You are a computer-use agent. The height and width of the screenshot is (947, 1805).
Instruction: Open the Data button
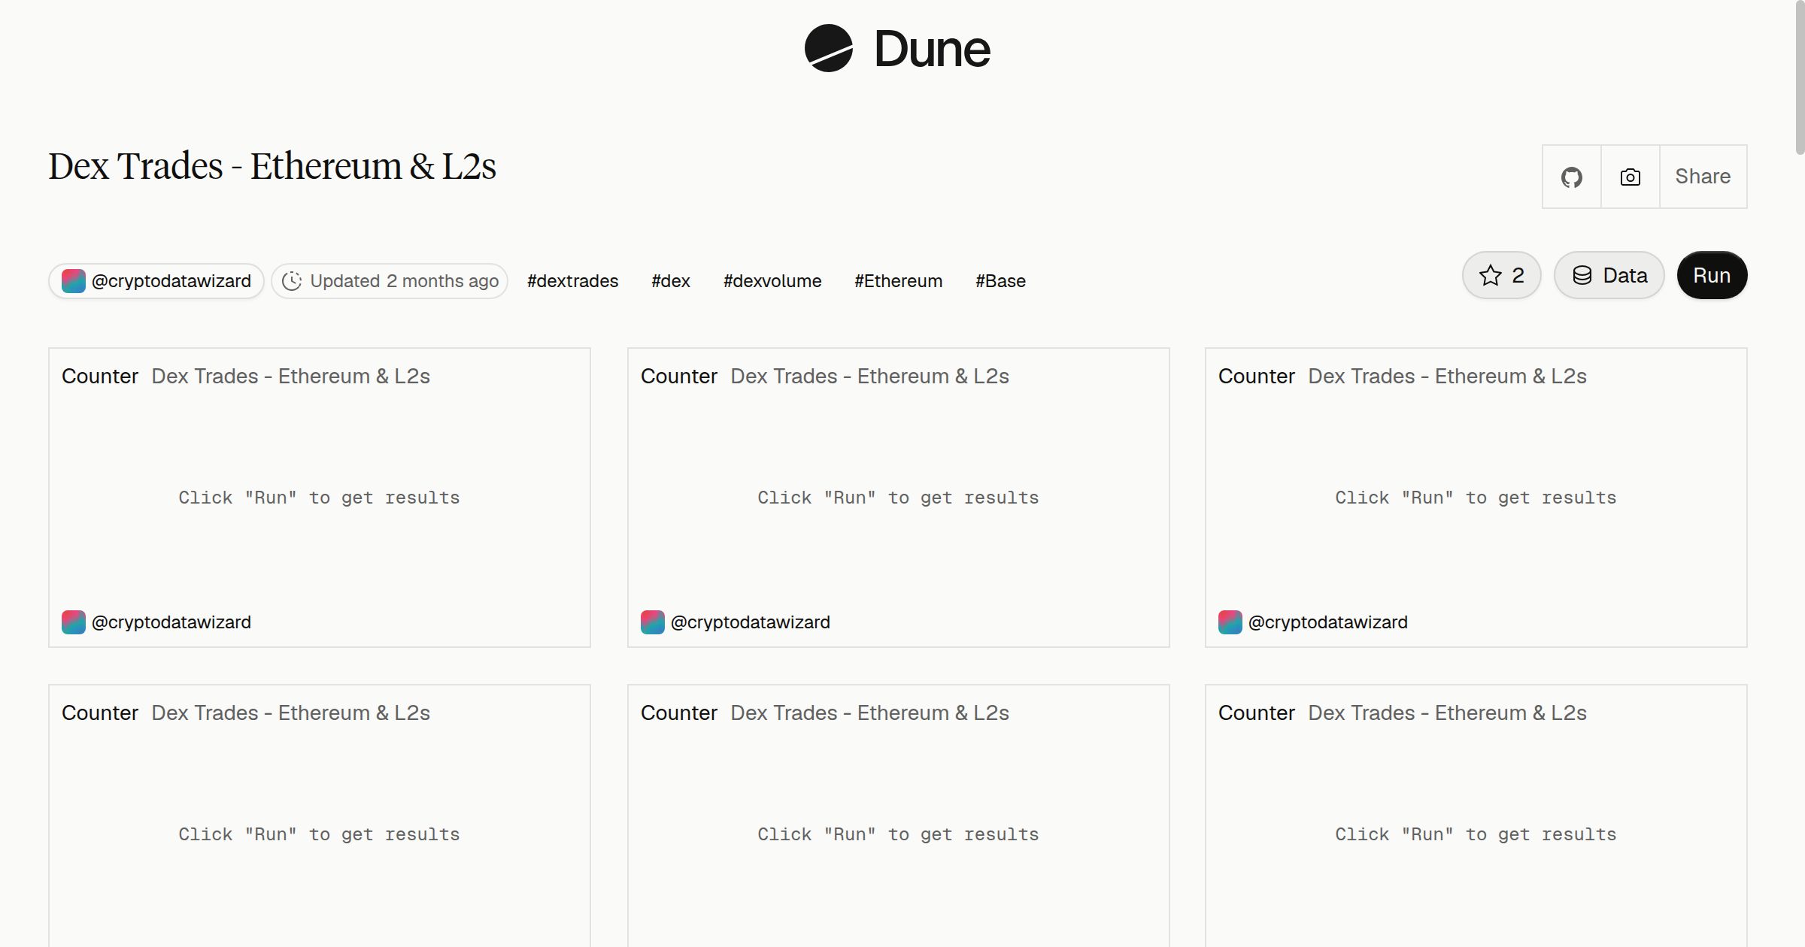1609,275
